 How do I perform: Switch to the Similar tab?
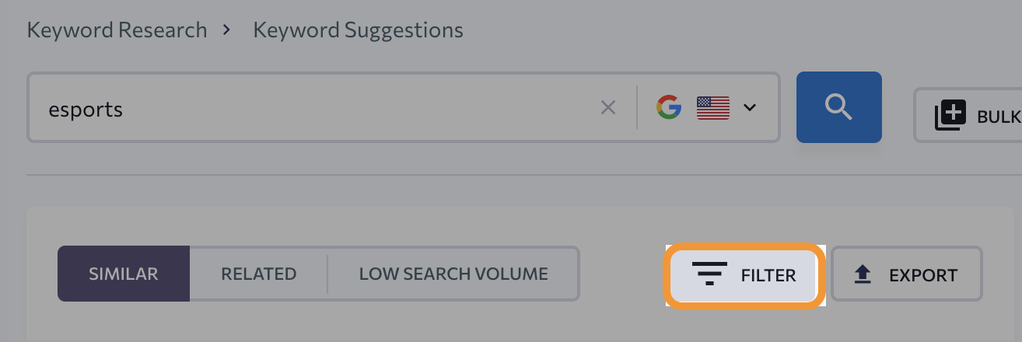[x=124, y=274]
